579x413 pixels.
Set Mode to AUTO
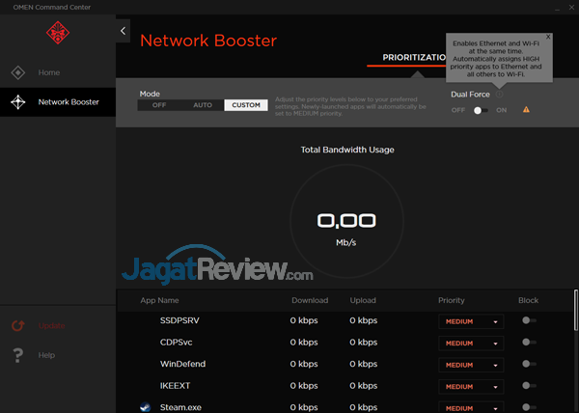click(x=203, y=105)
